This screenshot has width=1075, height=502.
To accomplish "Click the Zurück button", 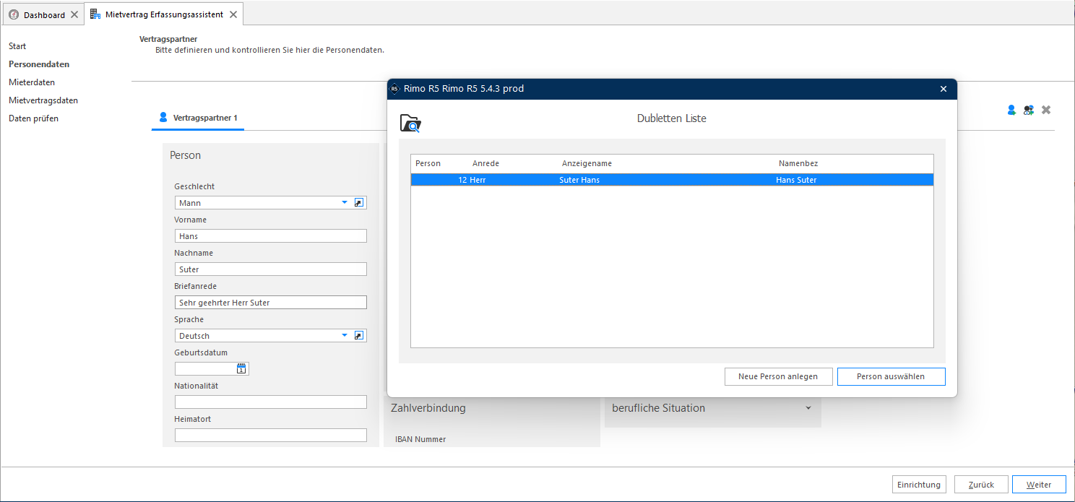I will [x=981, y=485].
